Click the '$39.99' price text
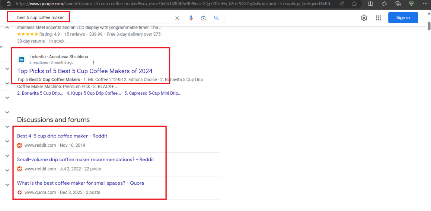 point(96,34)
